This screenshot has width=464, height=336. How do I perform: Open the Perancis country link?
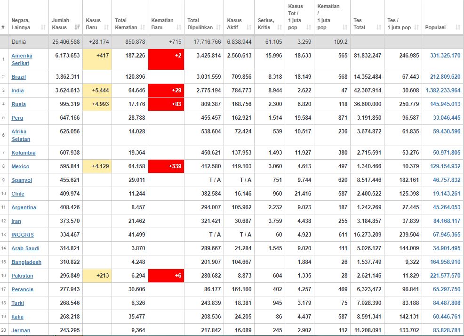(23, 289)
